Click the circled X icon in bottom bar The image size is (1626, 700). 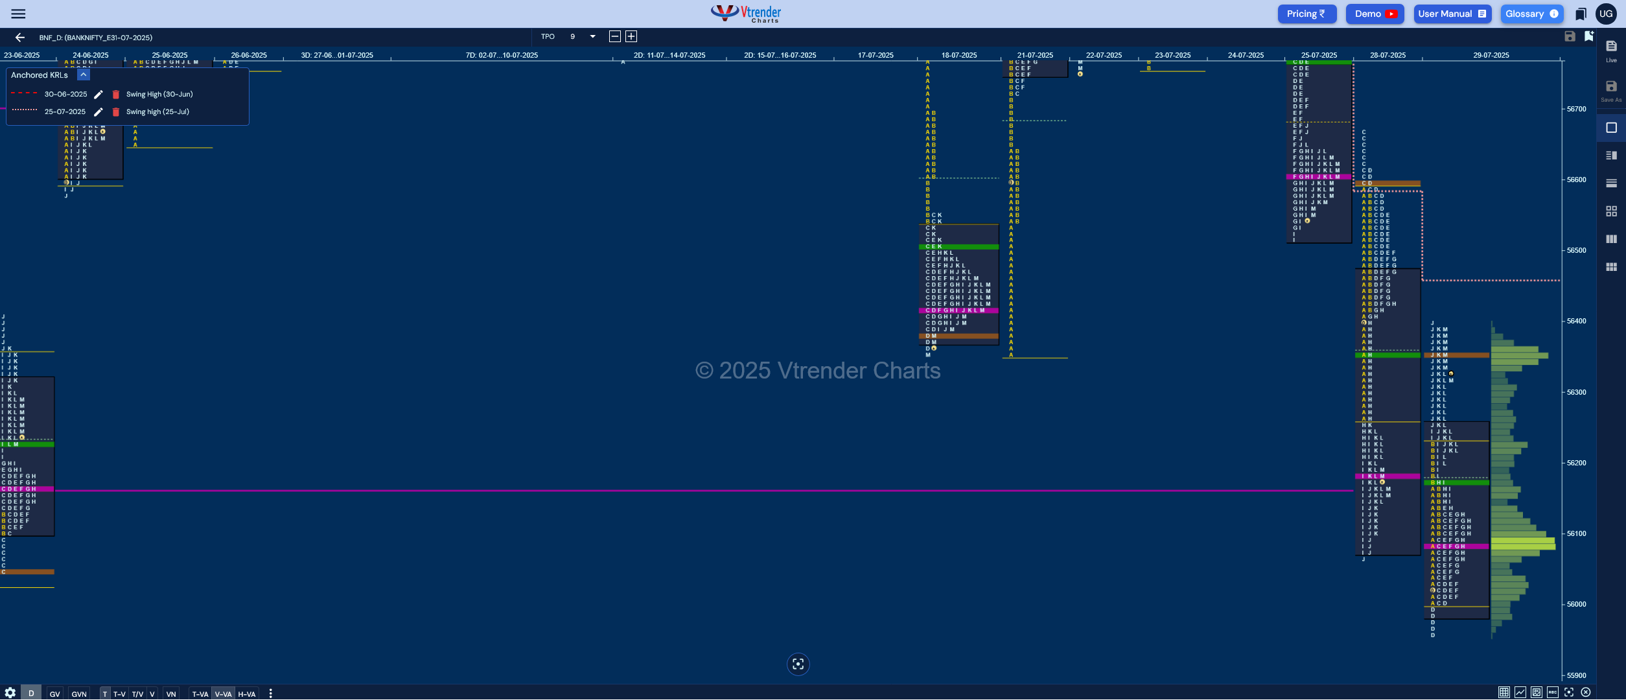[1585, 692]
